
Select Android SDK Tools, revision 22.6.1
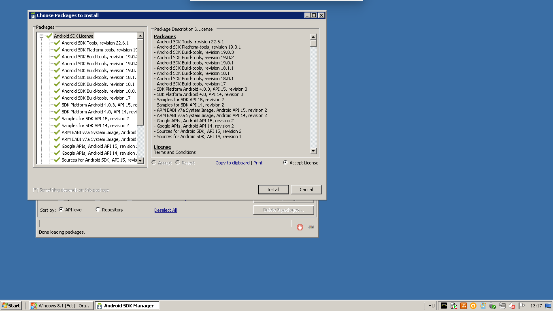coord(95,43)
